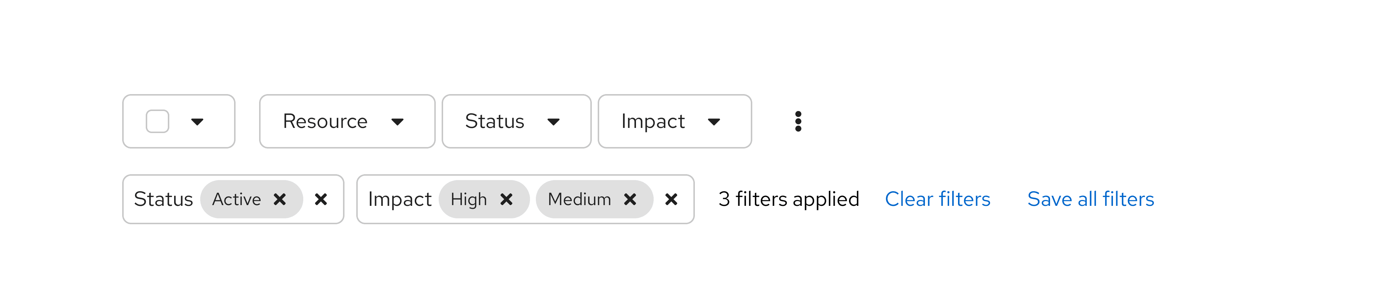Close the entire Status filter group
This screenshot has width=1375, height=297.
[321, 200]
